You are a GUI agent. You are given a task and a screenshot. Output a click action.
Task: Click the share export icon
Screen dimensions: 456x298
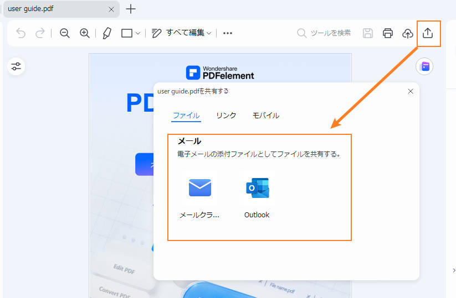pyautogui.click(x=428, y=33)
